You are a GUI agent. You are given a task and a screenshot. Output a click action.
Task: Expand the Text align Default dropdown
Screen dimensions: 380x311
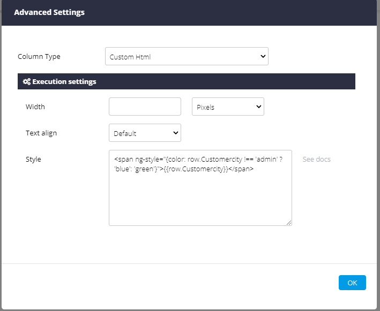(x=144, y=133)
